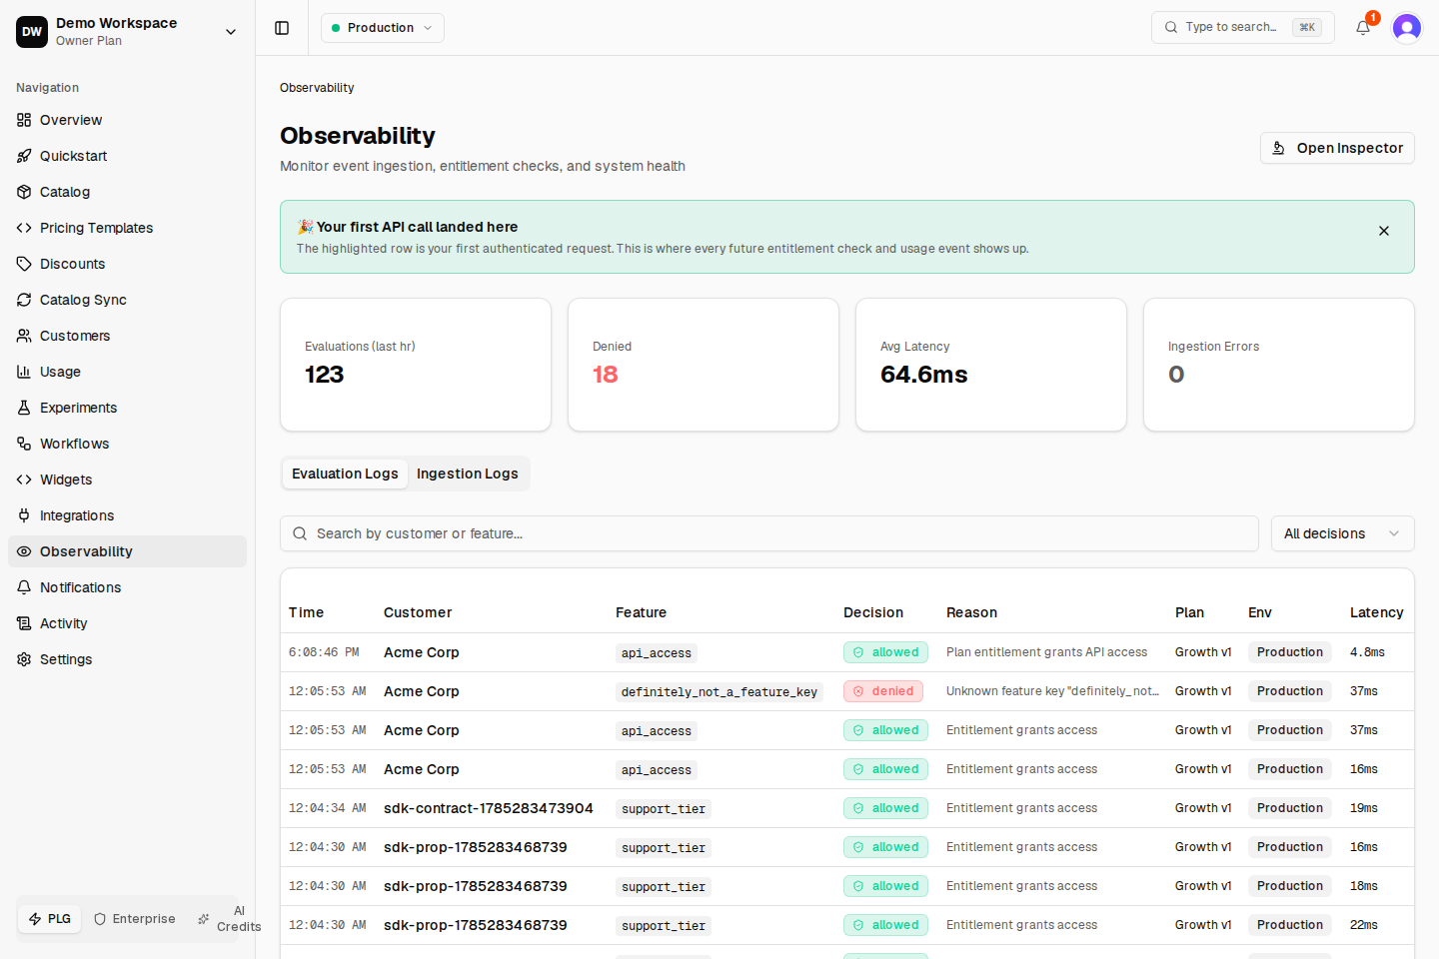Open notifications bell in top bar
The image size is (1439, 959).
[x=1363, y=28]
